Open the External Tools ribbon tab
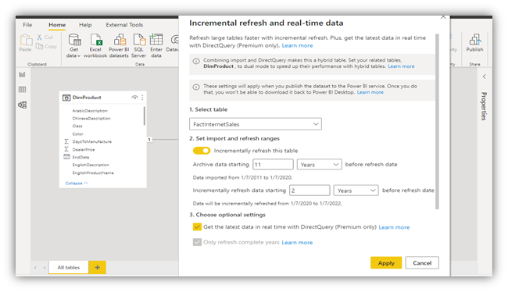This screenshot has height=292, width=508. pos(124,25)
